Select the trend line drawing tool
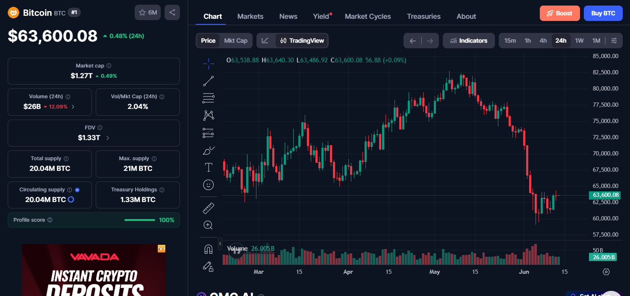The height and width of the screenshot is (296, 630). click(x=209, y=81)
